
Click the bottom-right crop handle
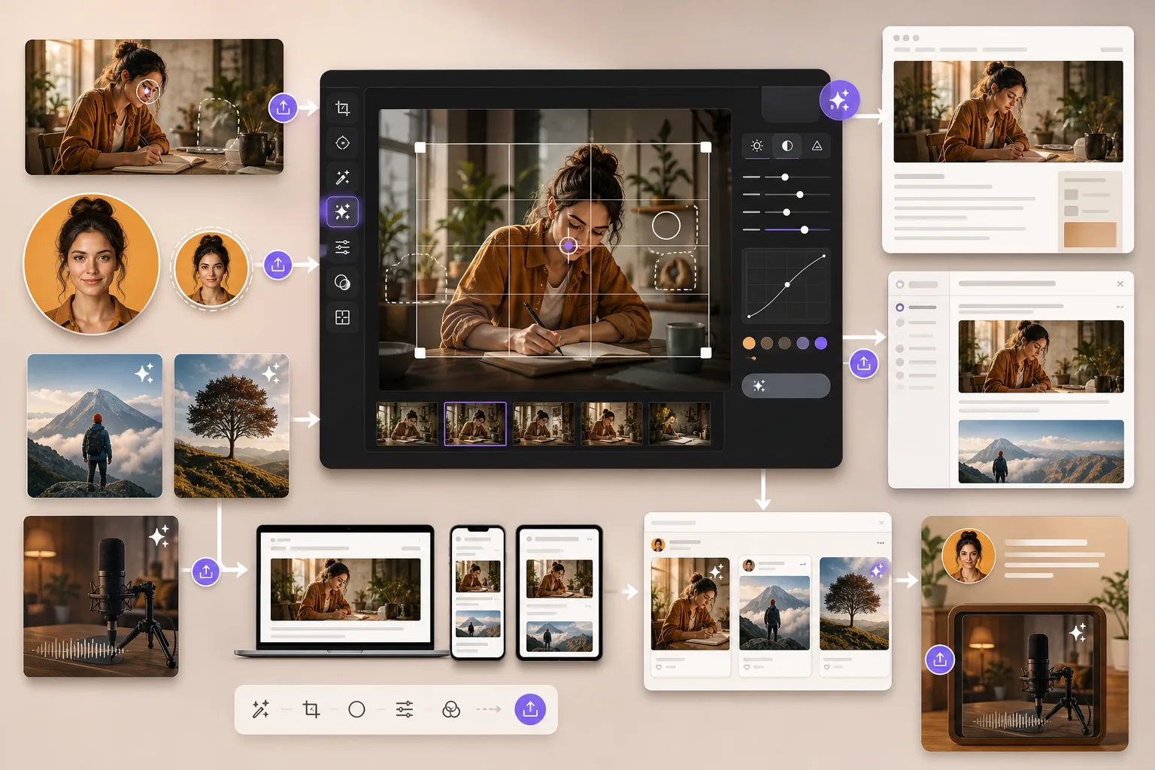705,353
